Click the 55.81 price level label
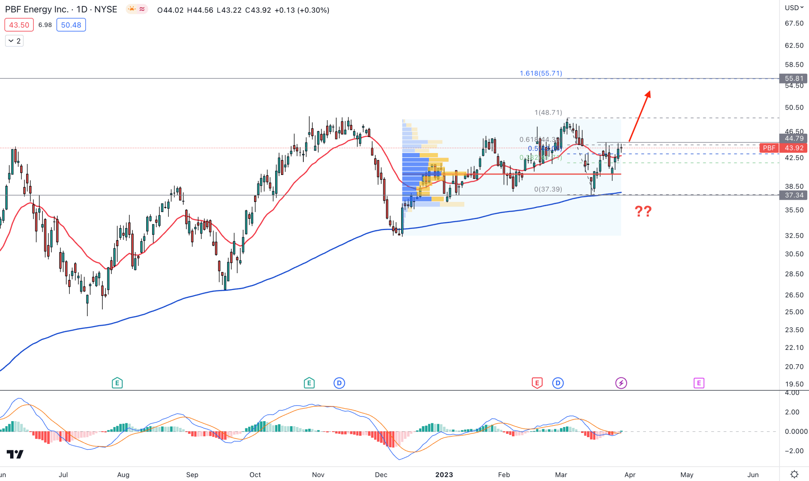The height and width of the screenshot is (481, 809). point(794,78)
